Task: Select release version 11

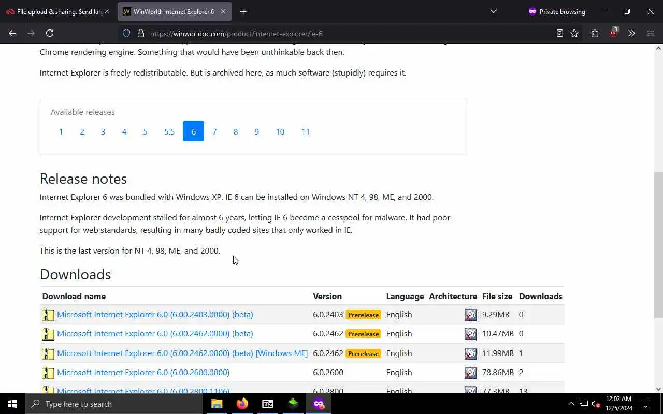Action: (306, 131)
